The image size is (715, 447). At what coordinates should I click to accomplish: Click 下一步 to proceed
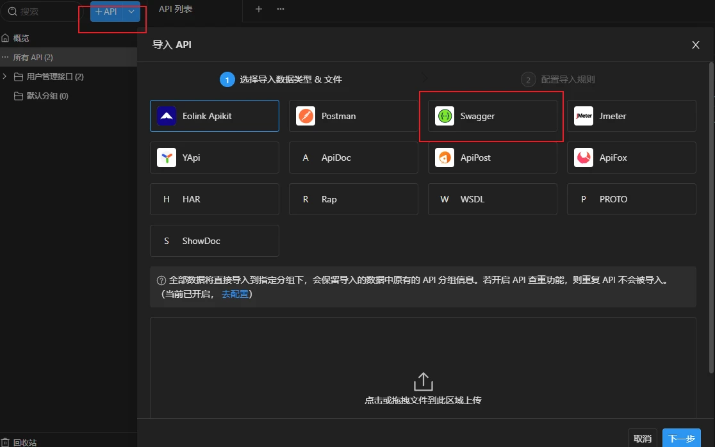tap(682, 438)
